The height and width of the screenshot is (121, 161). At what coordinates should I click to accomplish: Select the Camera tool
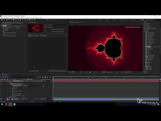point(14,20)
